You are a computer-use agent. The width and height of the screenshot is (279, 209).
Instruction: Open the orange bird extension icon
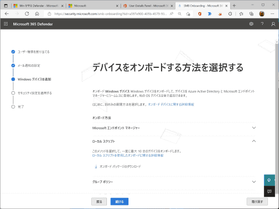220,14
